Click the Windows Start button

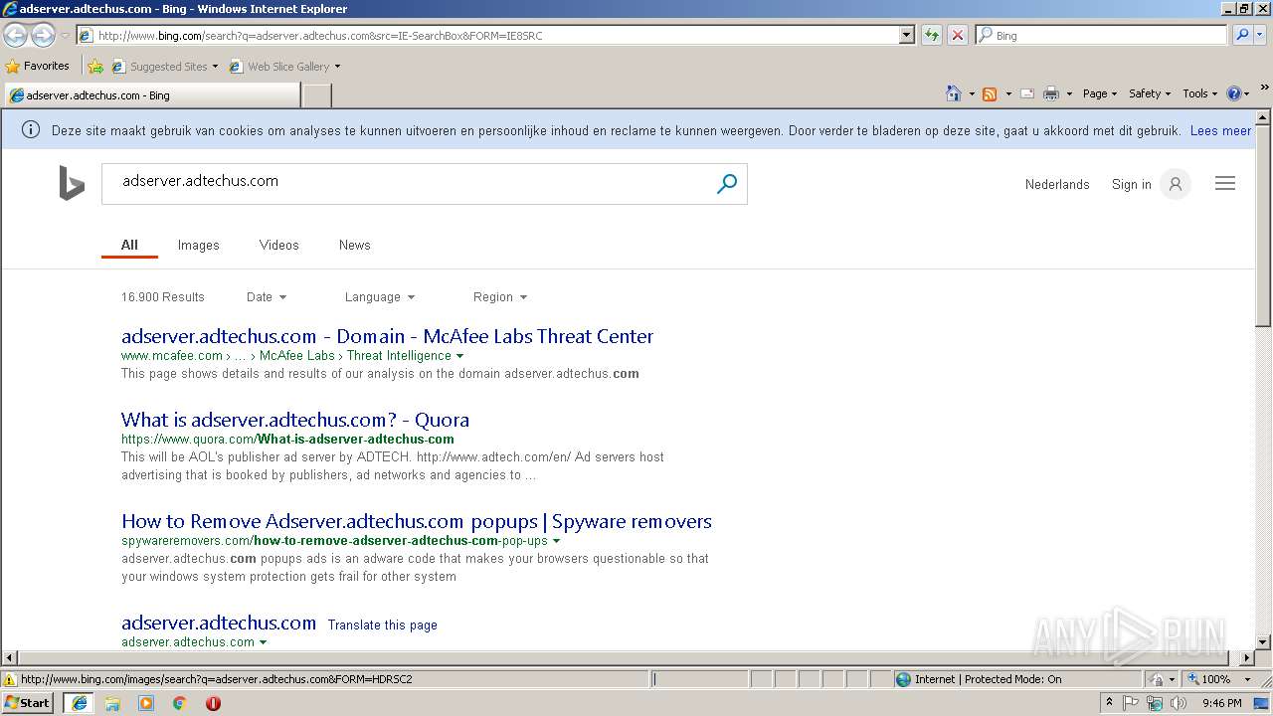[27, 703]
